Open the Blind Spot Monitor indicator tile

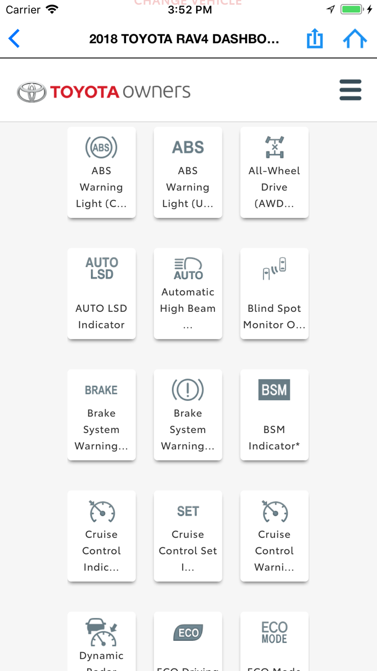[274, 294]
